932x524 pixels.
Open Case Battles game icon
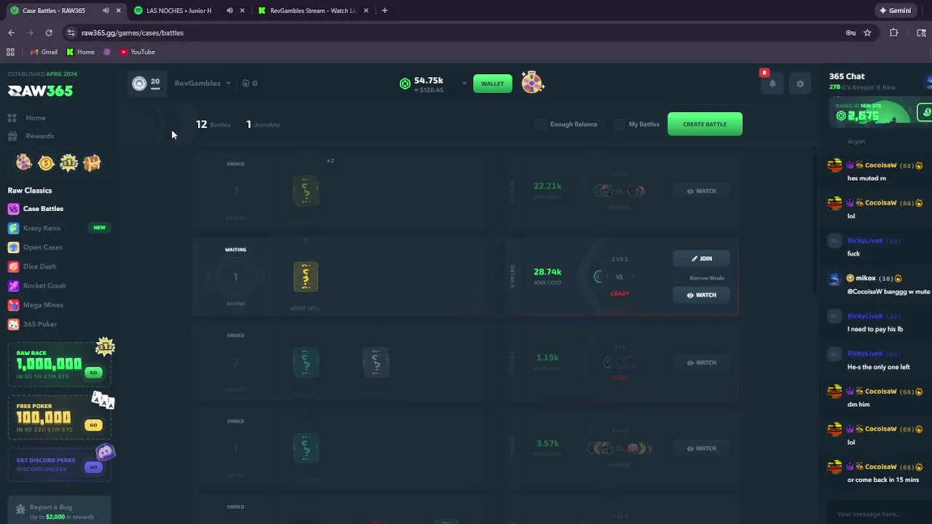pos(13,209)
